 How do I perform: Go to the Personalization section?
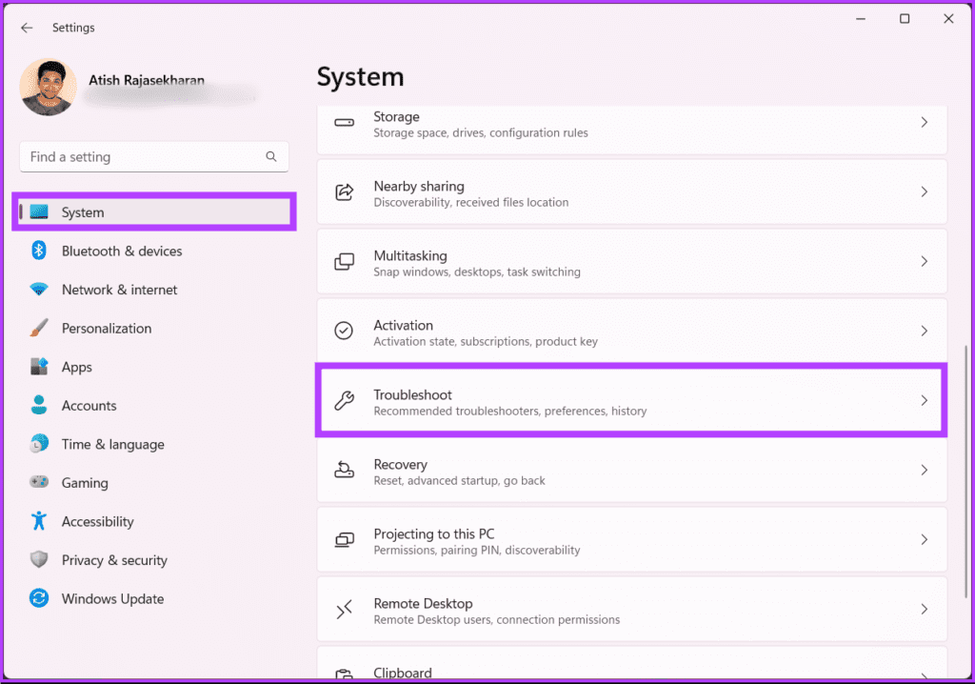tap(154, 328)
